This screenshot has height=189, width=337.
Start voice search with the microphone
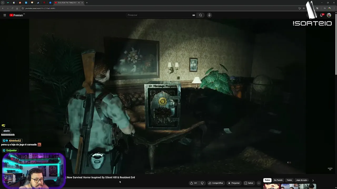point(209,15)
